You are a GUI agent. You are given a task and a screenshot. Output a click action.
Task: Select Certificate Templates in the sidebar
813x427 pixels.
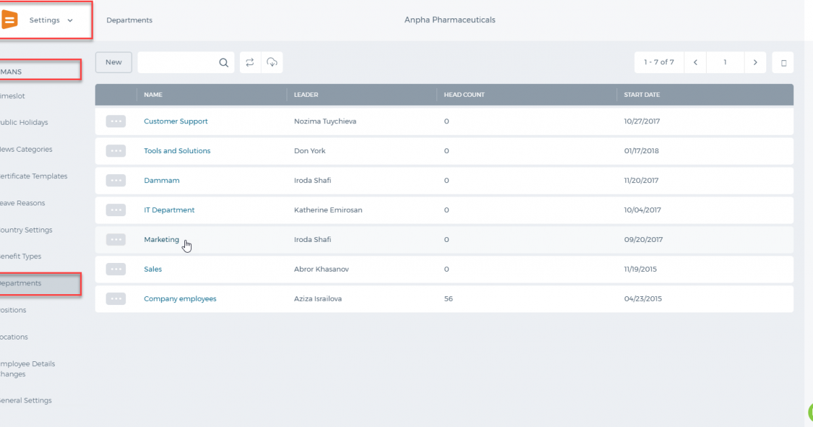34,176
